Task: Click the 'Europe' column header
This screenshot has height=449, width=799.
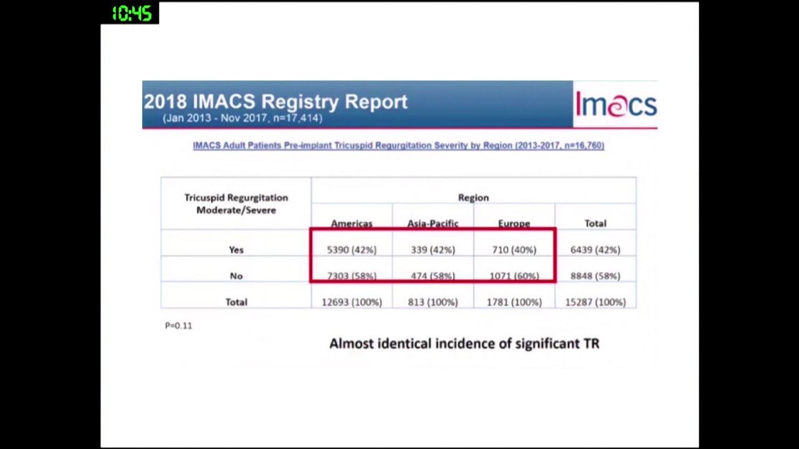Action: [x=514, y=223]
